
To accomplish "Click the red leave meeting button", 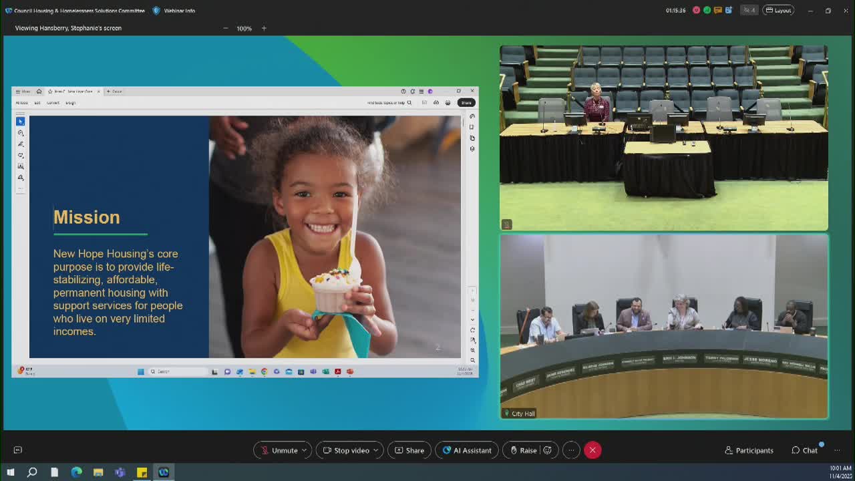I will [x=592, y=450].
